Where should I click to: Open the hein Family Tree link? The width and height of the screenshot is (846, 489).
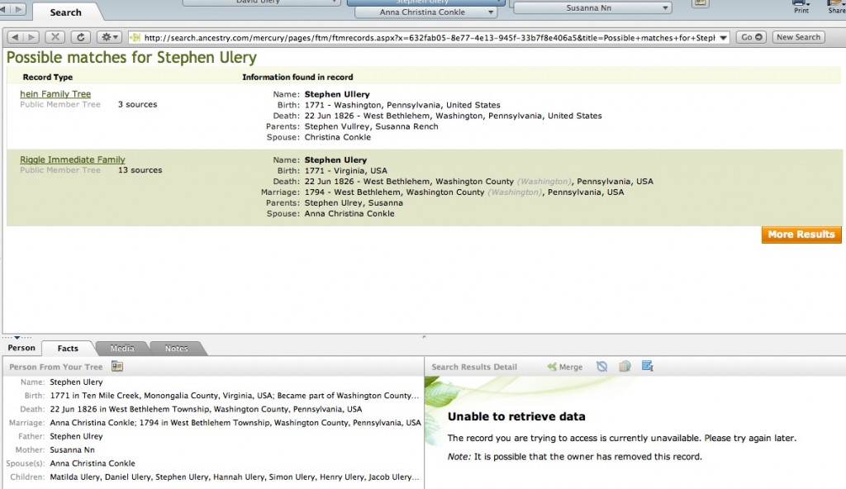pyautogui.click(x=55, y=94)
